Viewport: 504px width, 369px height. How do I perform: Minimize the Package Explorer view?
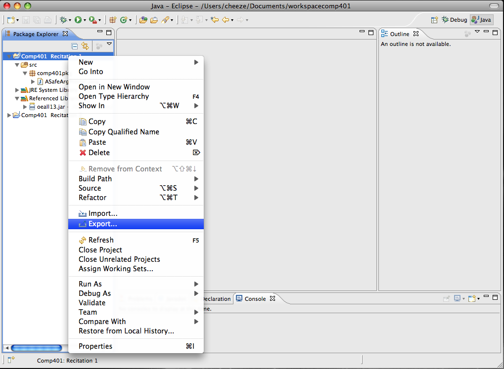point(100,32)
